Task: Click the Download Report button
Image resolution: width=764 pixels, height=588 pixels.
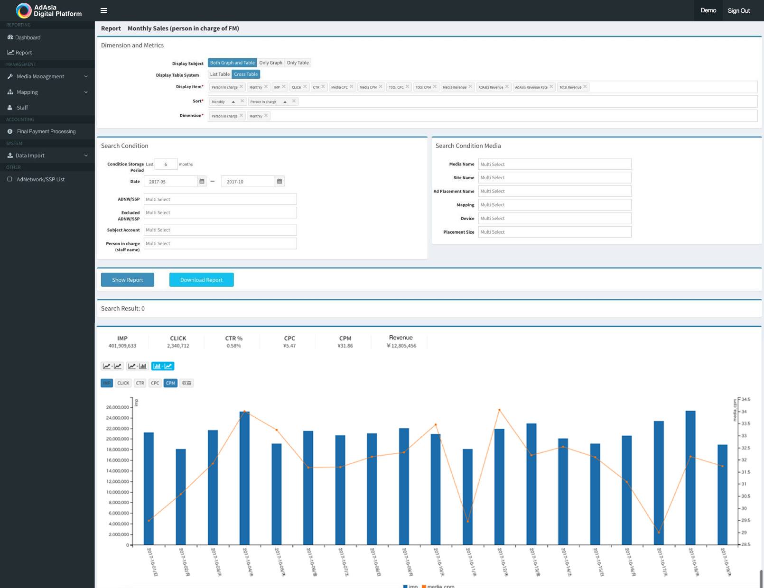Action: click(x=201, y=280)
